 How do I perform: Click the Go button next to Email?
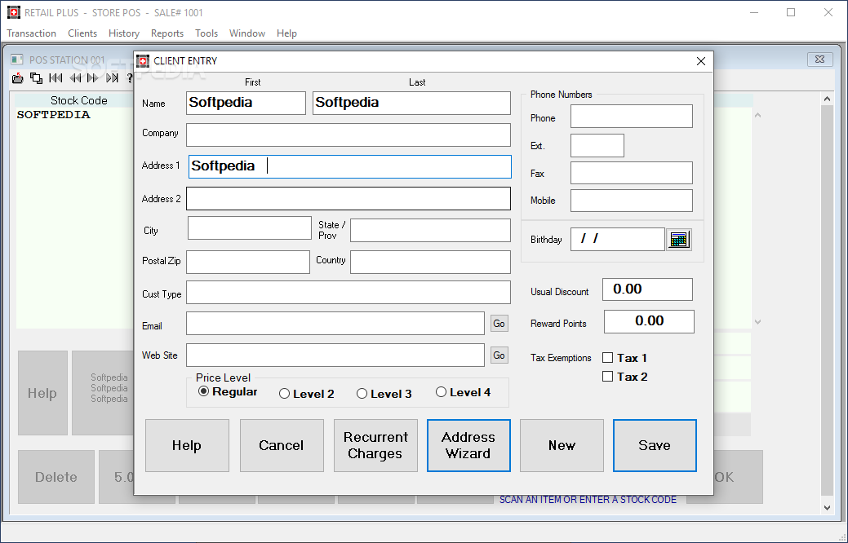[499, 323]
